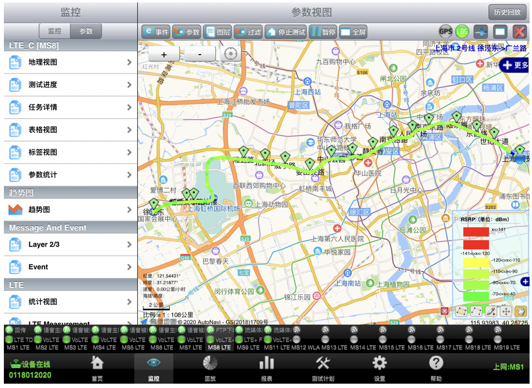Recenter map with the locate target button
Screen dimensions: 532x388
[230, 54]
